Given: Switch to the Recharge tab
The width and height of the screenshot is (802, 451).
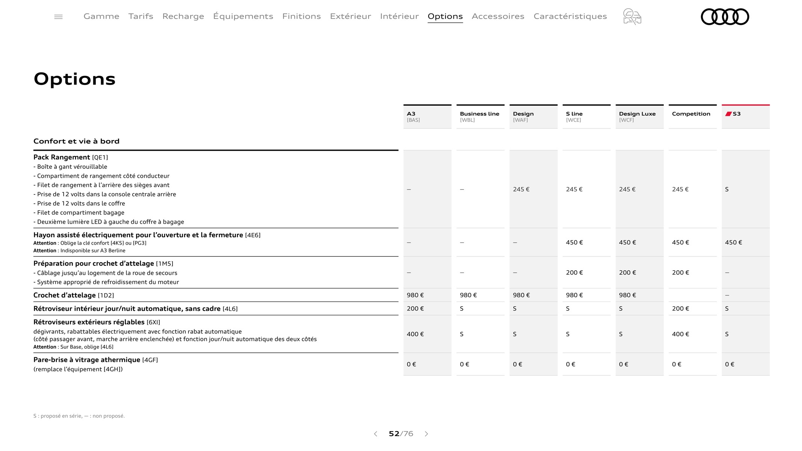Looking at the screenshot, I should [x=183, y=16].
